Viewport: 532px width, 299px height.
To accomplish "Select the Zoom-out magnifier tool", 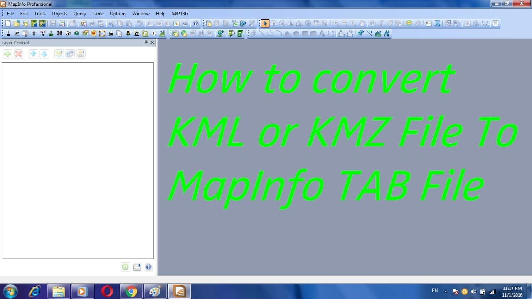I will [x=345, y=23].
